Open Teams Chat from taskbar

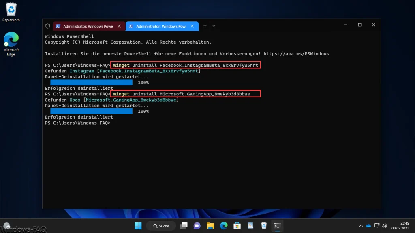tap(197, 226)
